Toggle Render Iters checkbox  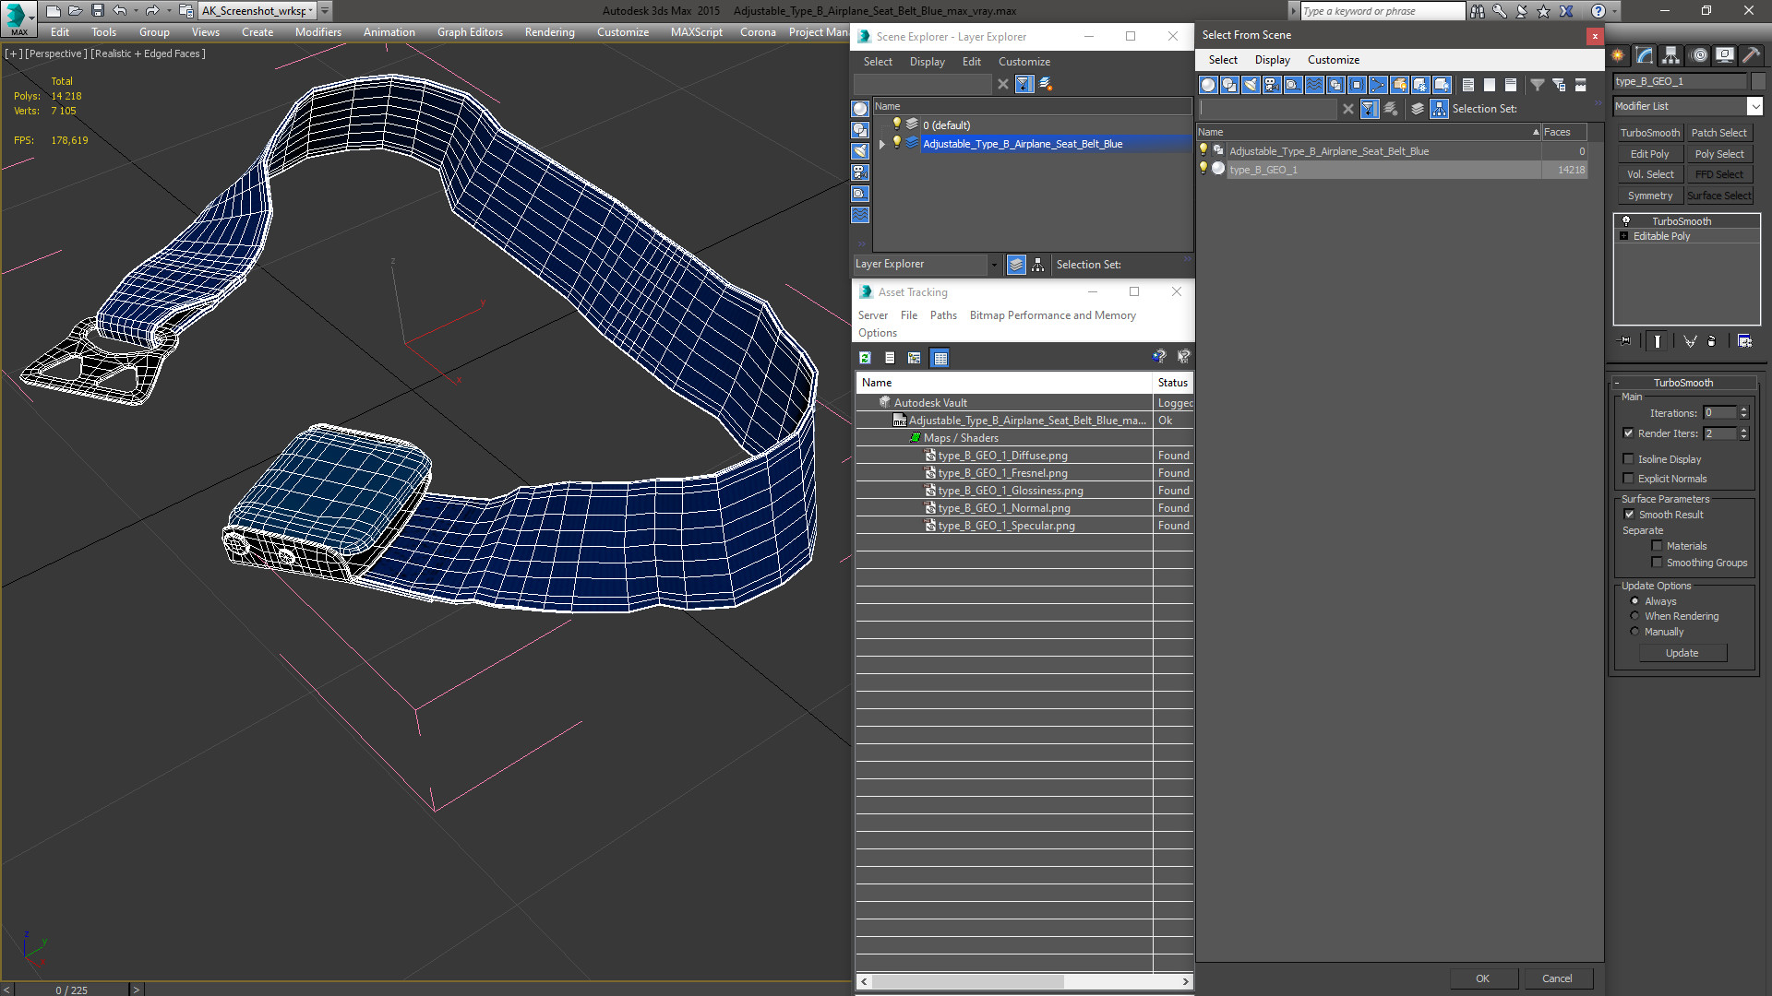pos(1628,433)
